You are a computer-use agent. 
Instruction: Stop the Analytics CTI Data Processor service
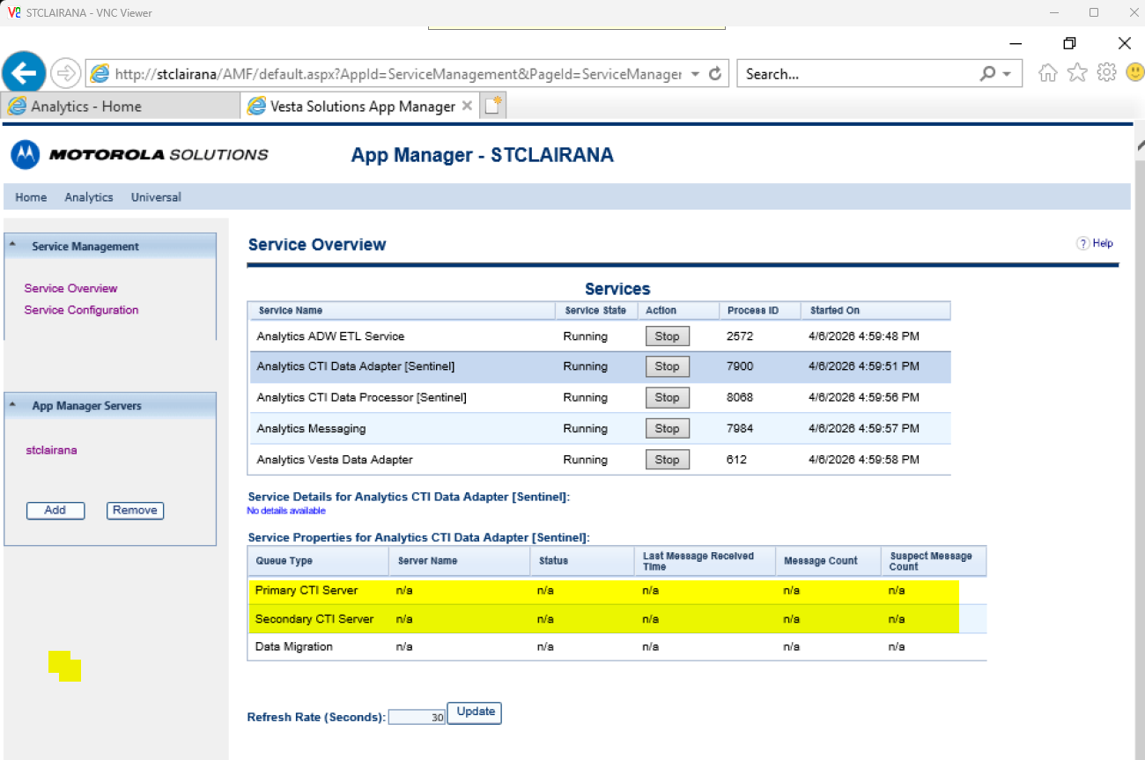667,397
